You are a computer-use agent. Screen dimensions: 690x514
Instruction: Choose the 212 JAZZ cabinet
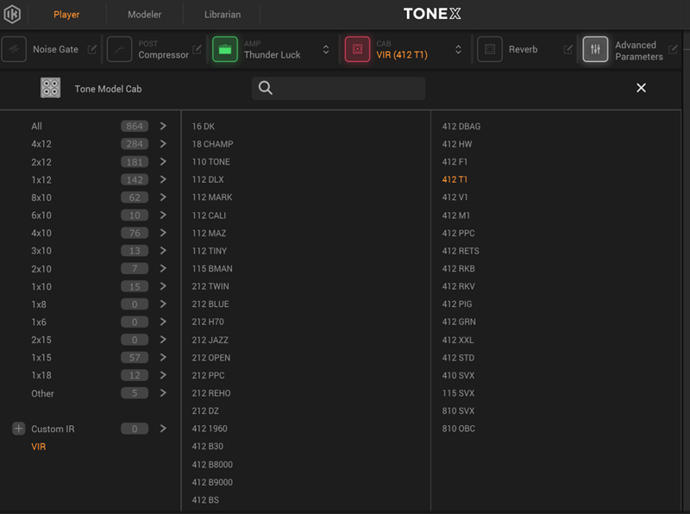(210, 340)
